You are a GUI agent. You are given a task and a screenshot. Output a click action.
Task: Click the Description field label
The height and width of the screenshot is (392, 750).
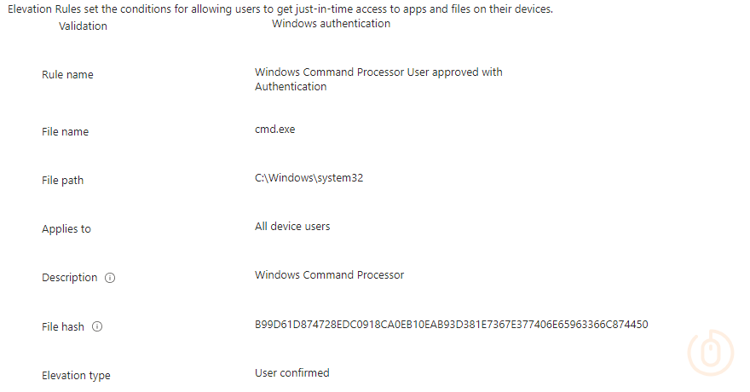tap(69, 278)
